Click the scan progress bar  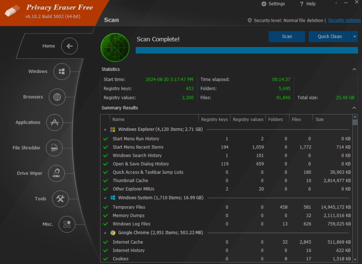[x=247, y=50]
